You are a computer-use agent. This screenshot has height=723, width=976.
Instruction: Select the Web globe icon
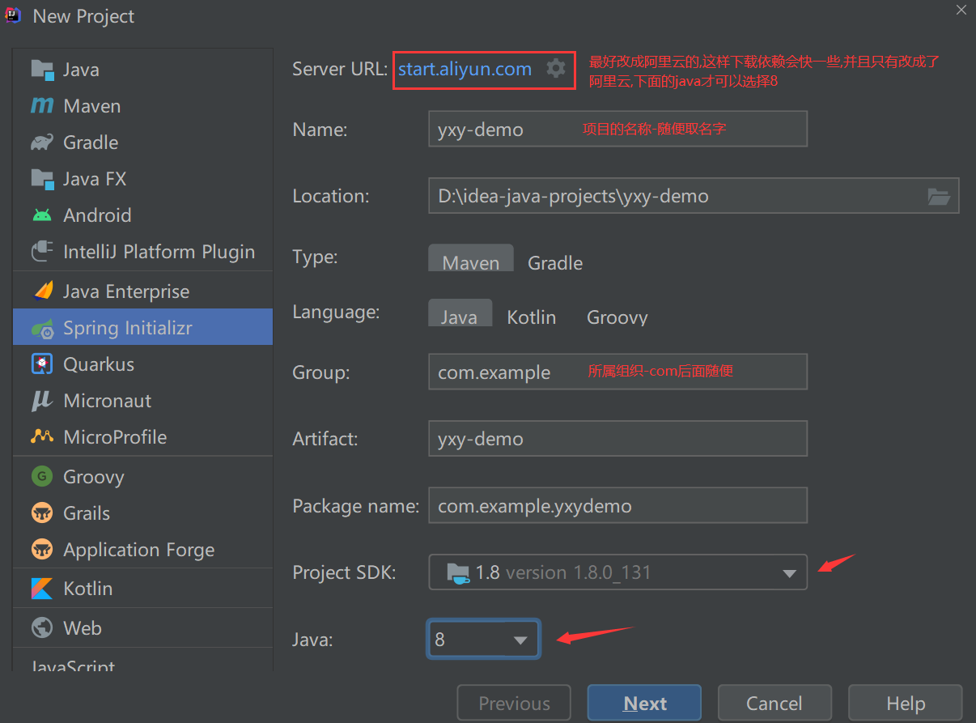[41, 627]
